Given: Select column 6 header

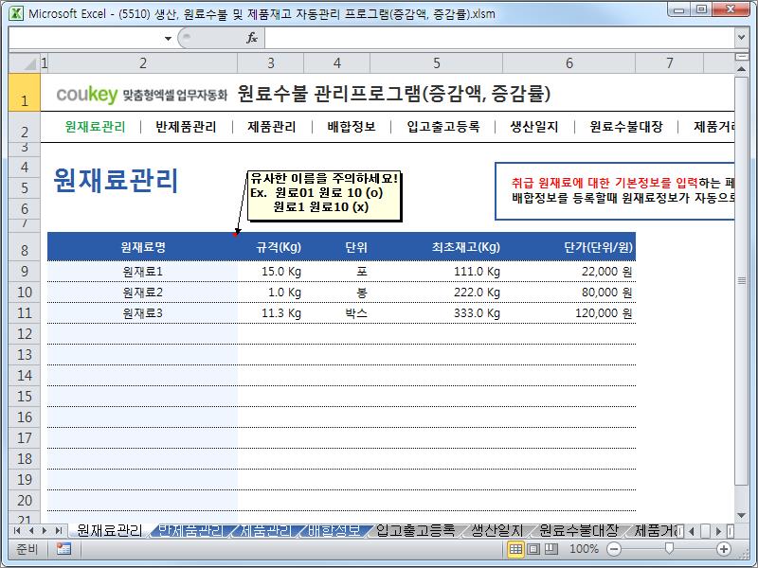Looking at the screenshot, I should 569,63.
